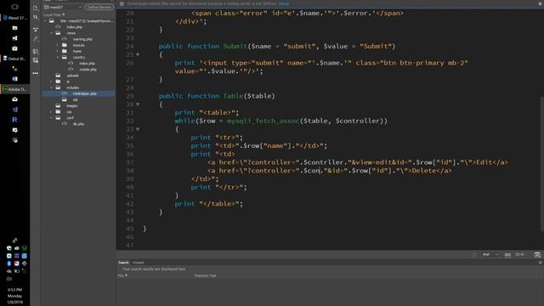
Task: Open the R application taskbar icon
Action: (x=14, y=120)
